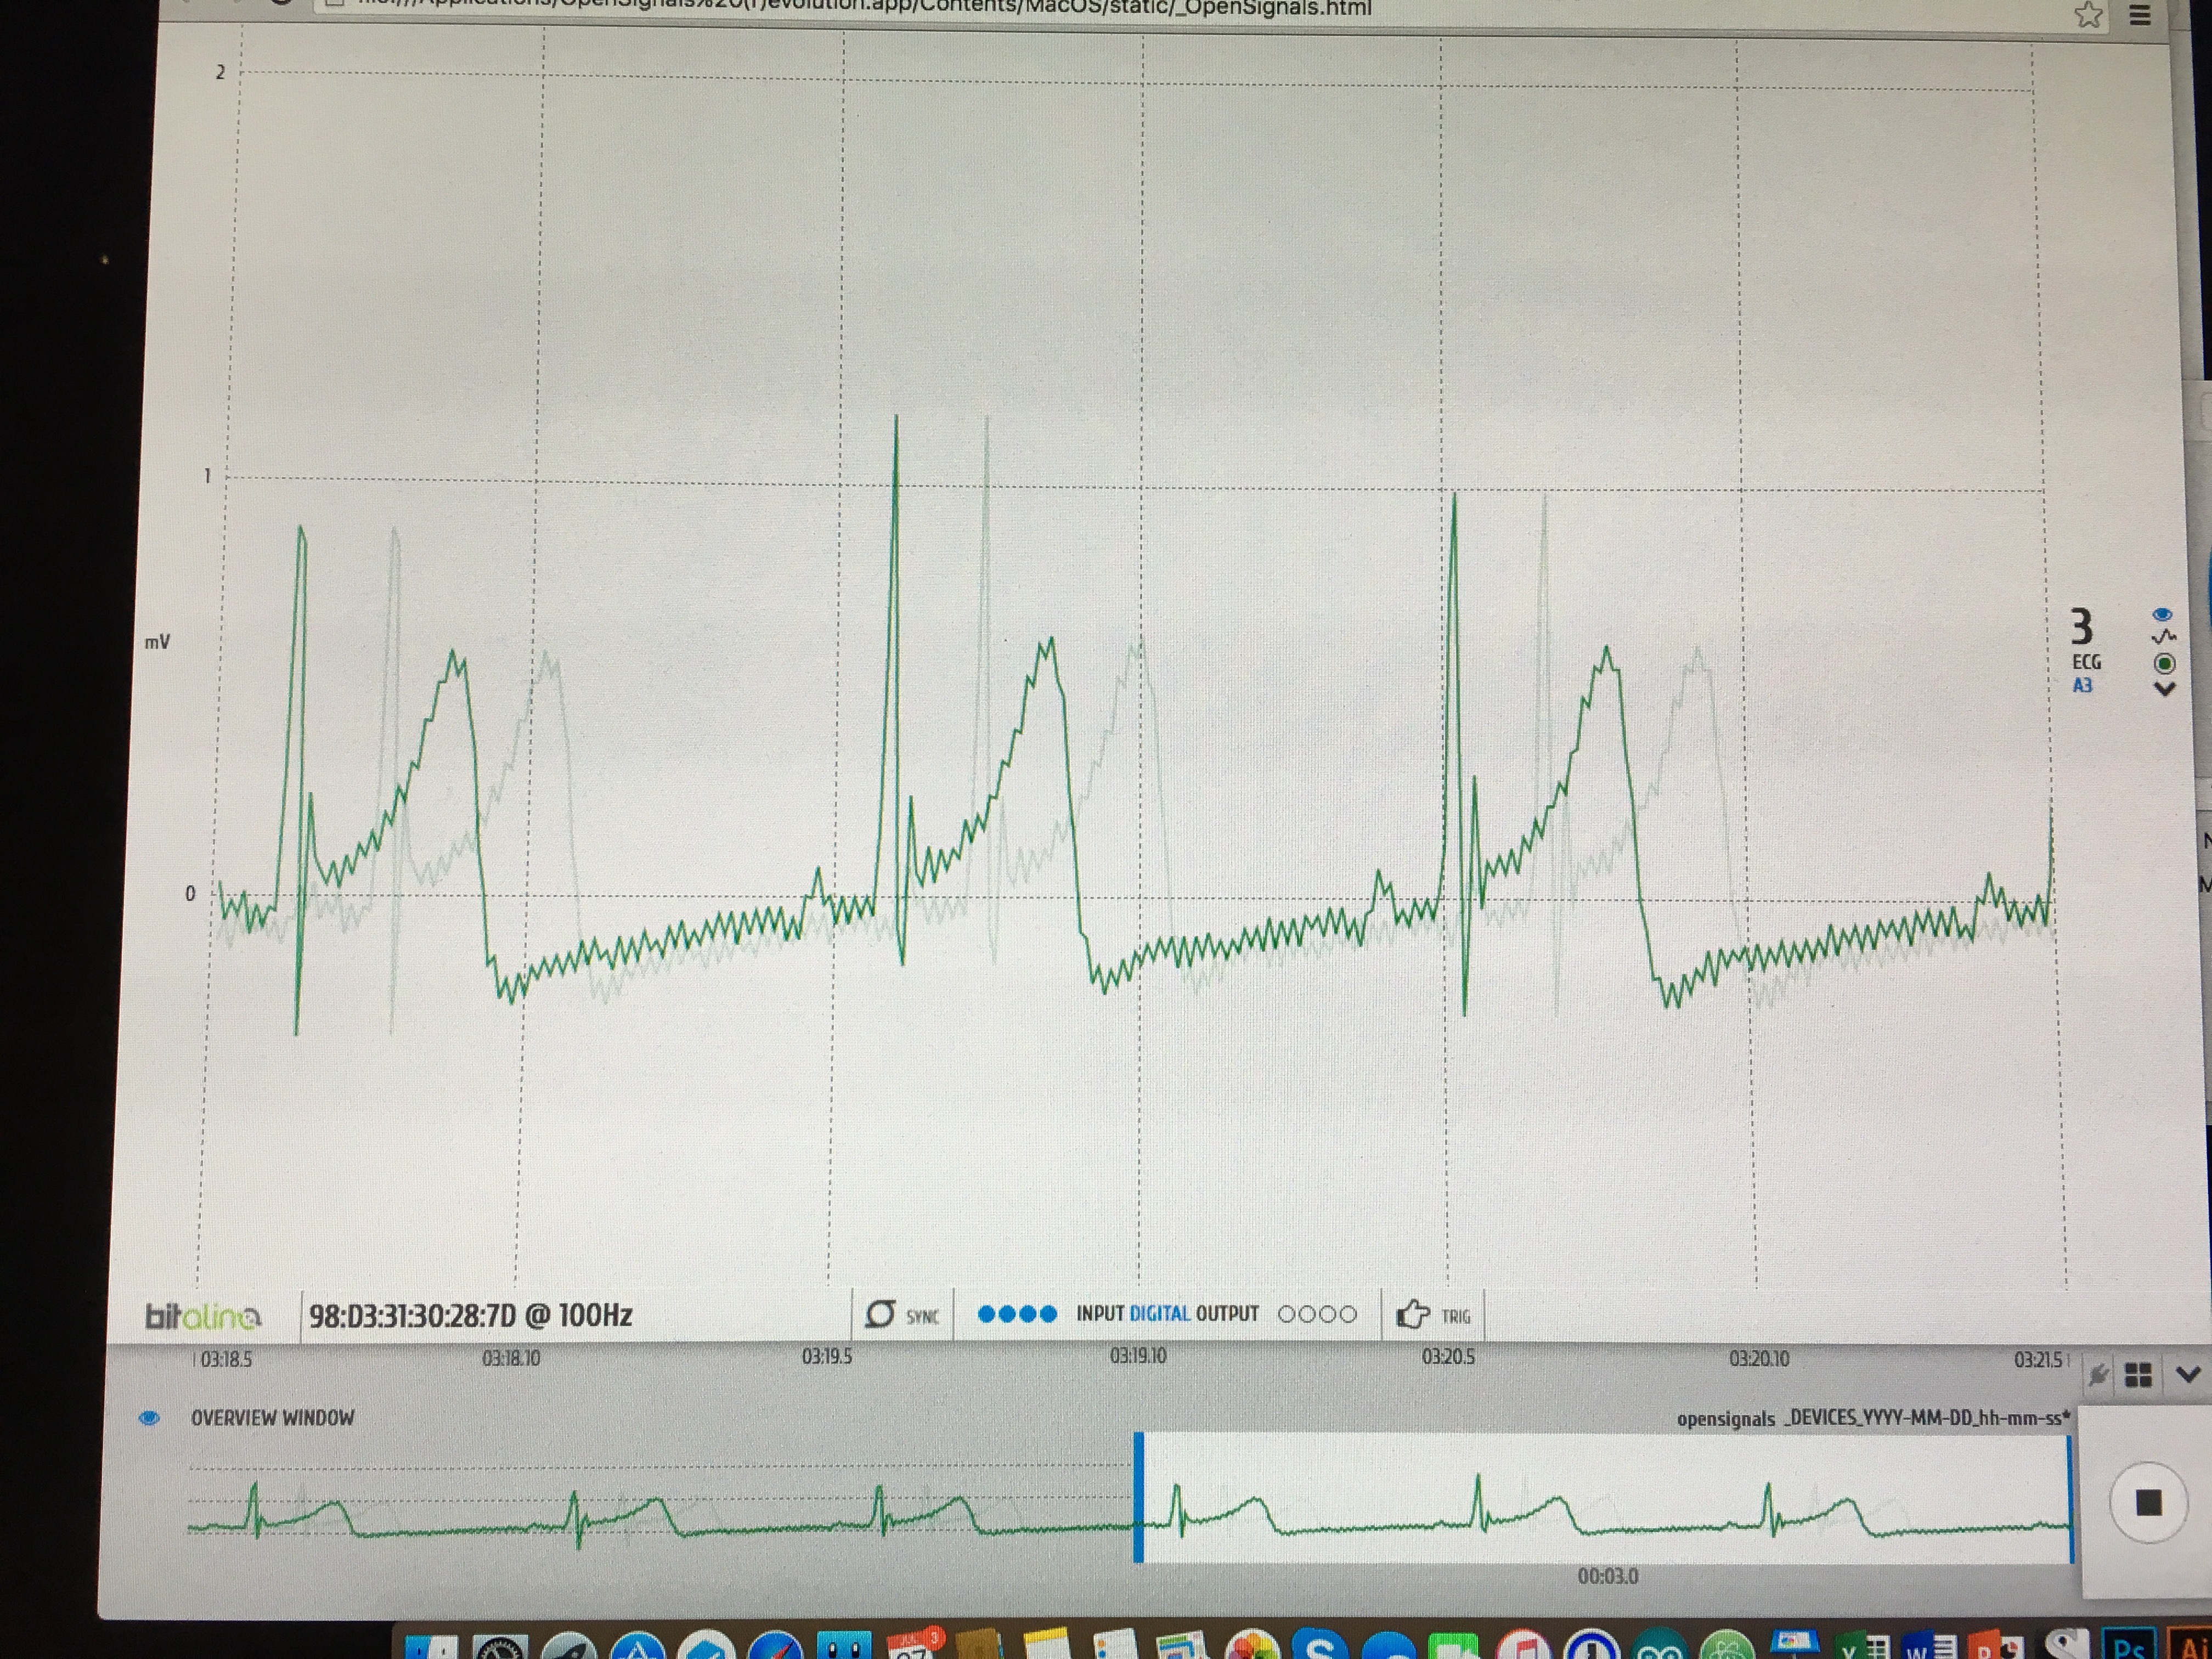Click the SYNC icon
Viewport: 2212px width, 1659px height.
880,1314
